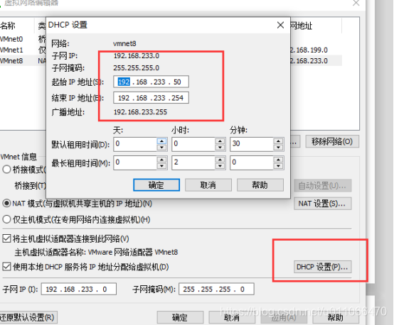Click 移除网络(O) button
Image resolution: width=394 pixels, height=325 pixels.
tap(332, 141)
